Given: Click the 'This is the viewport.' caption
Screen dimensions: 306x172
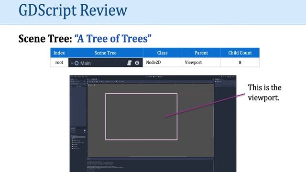Looking at the screenshot, I should coord(264,93).
